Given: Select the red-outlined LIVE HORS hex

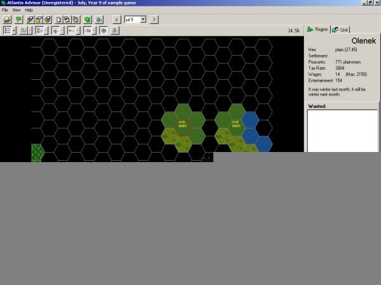Looking at the screenshot, I should (x=183, y=128).
